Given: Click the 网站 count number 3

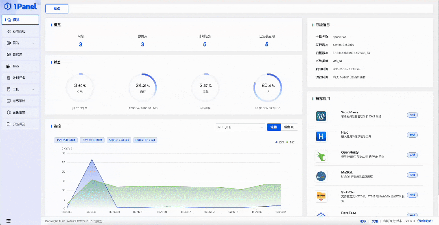Looking at the screenshot, I should (81, 44).
